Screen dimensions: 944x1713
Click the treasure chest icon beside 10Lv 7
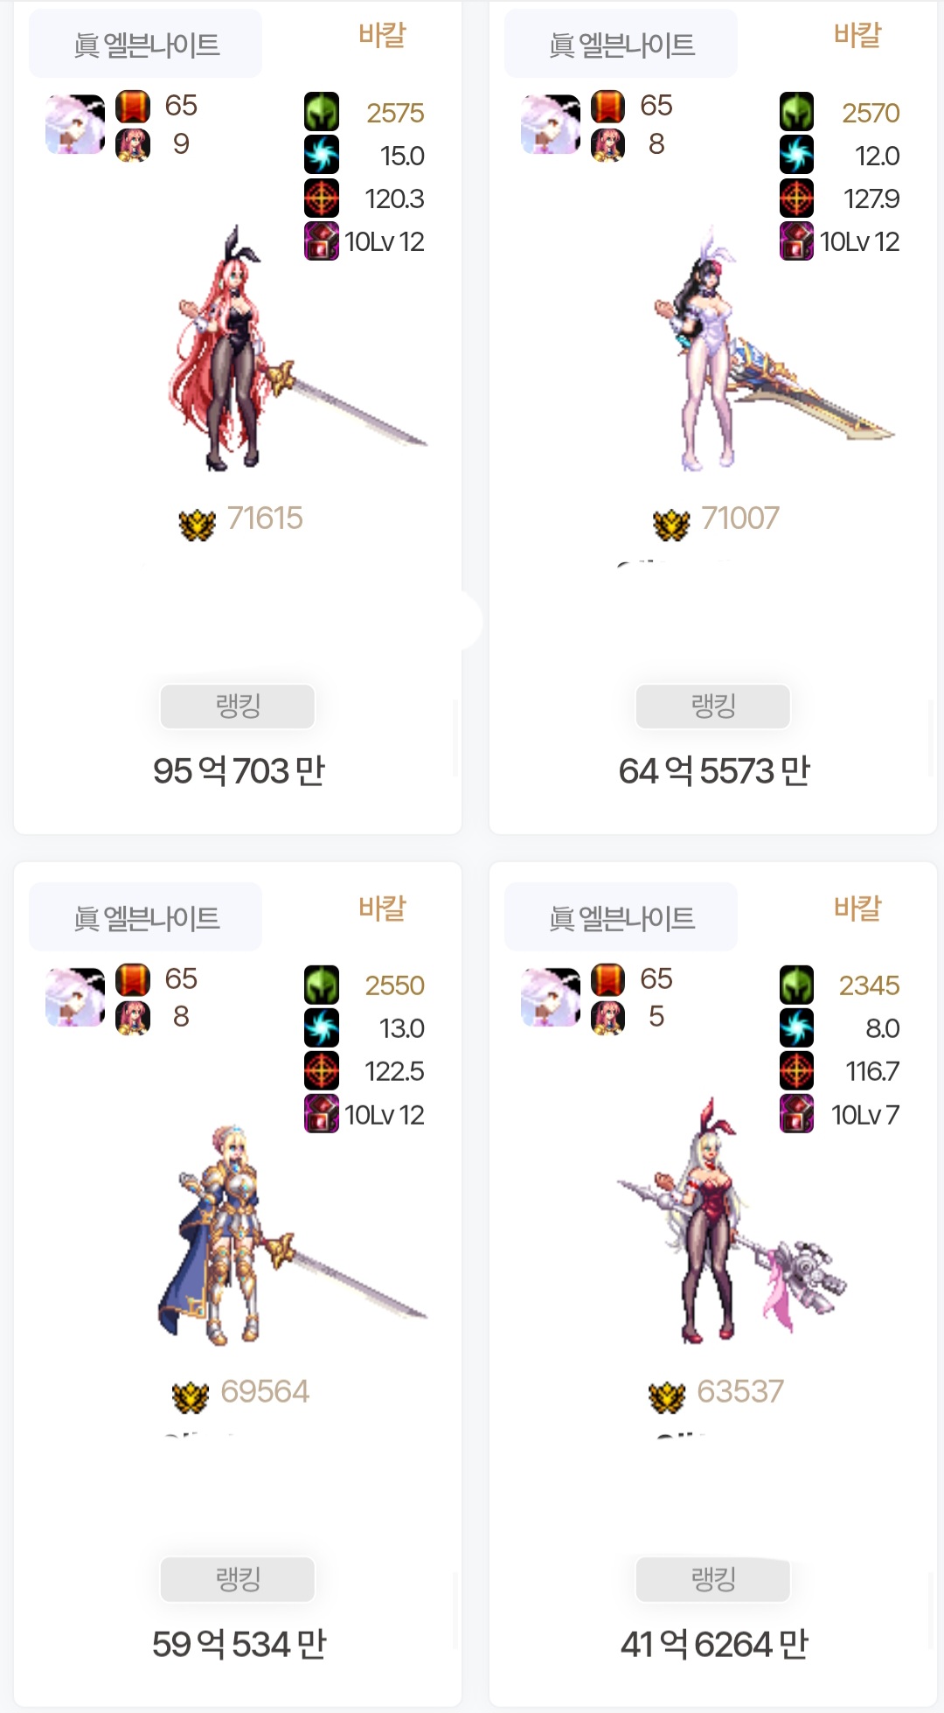click(x=796, y=1114)
